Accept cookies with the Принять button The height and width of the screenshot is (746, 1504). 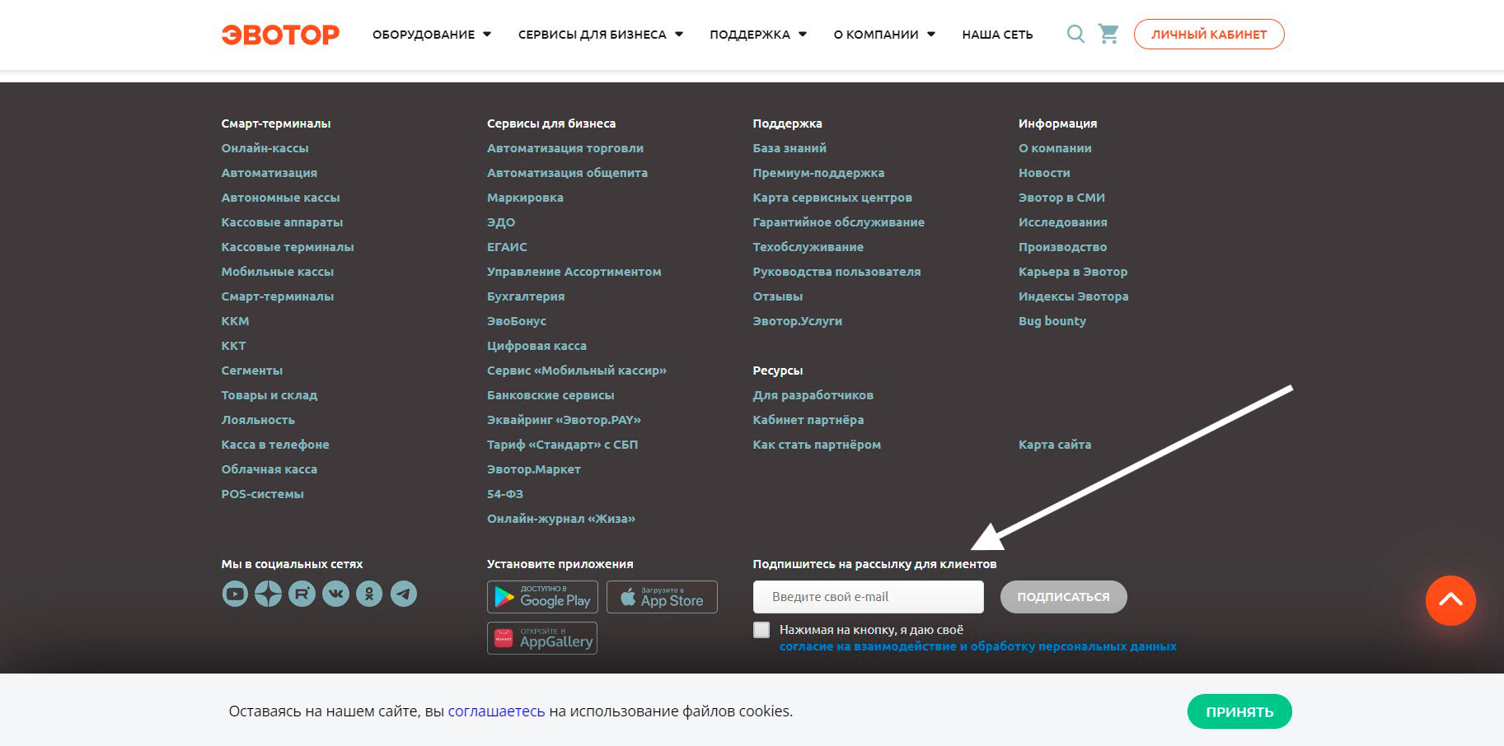[1239, 711]
